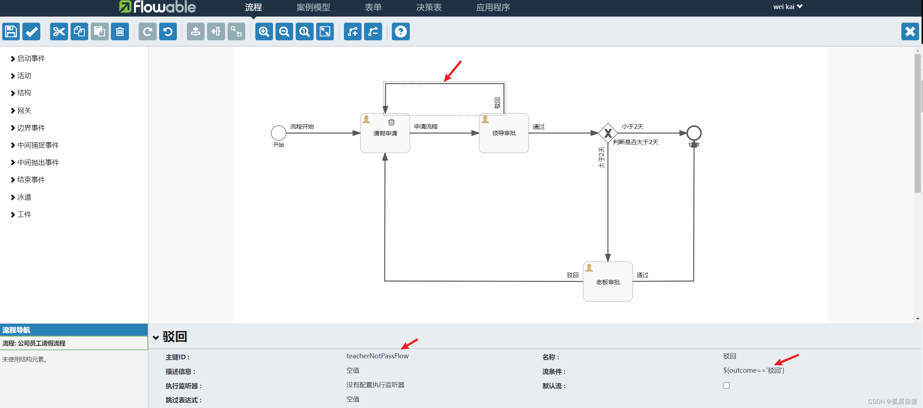Select the 领导审批 user task
This screenshot has height=408, width=923.
(504, 133)
